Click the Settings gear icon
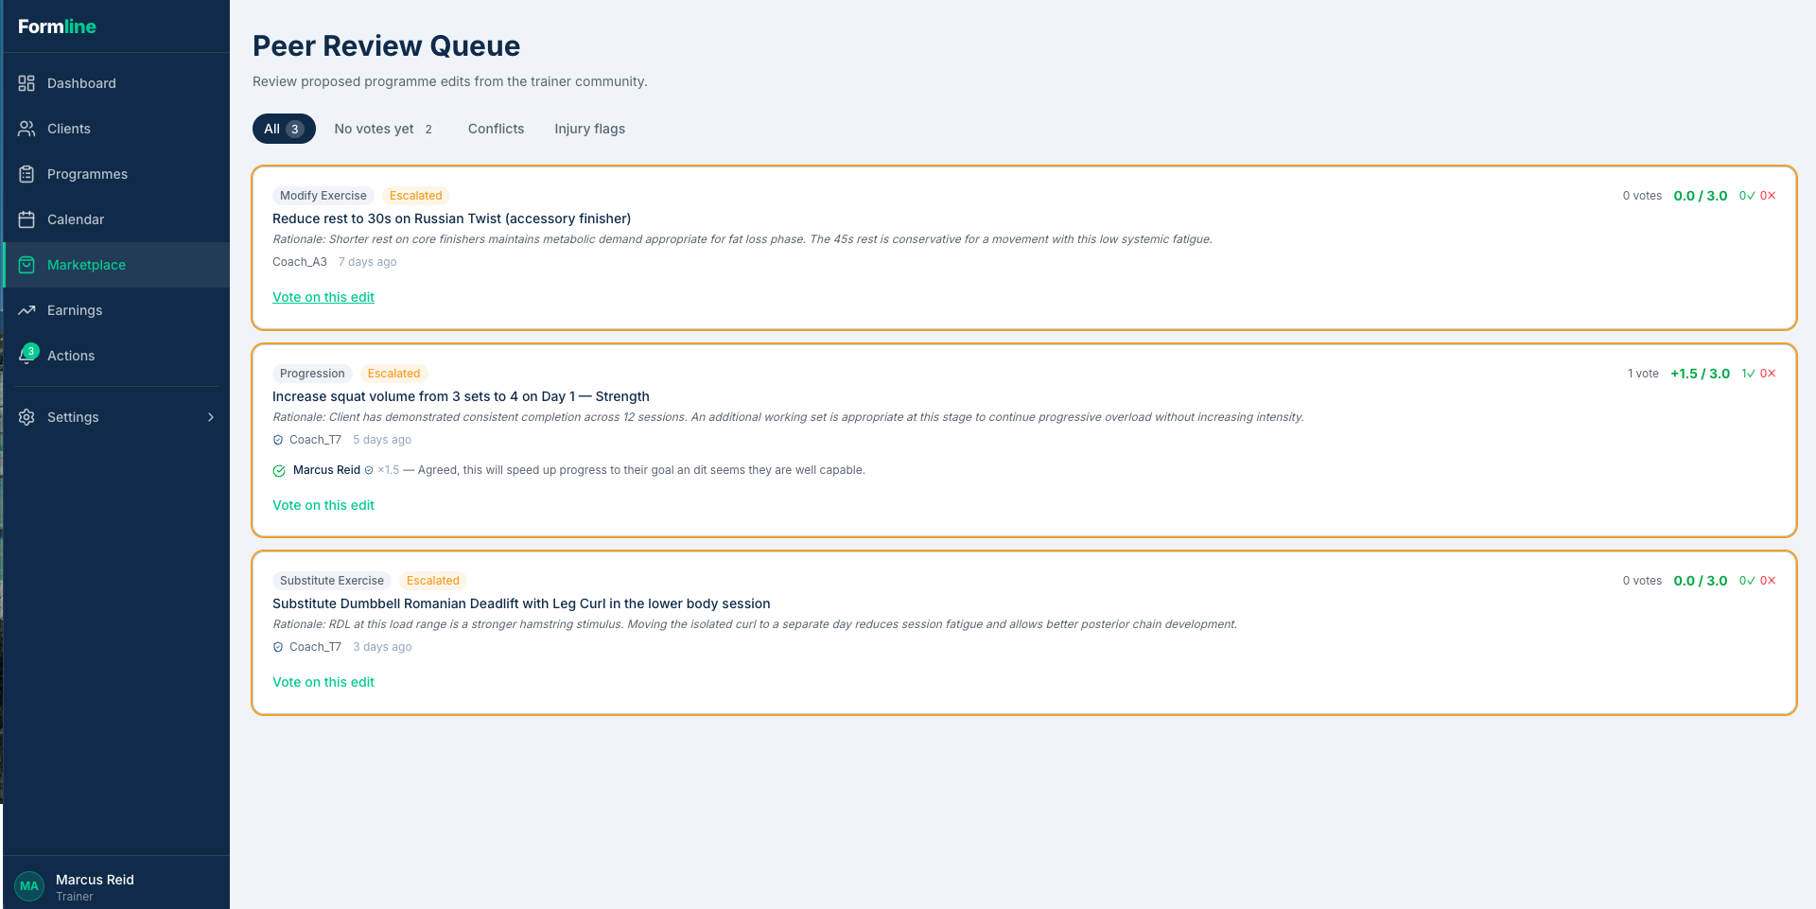The height and width of the screenshot is (909, 1816). [26, 417]
